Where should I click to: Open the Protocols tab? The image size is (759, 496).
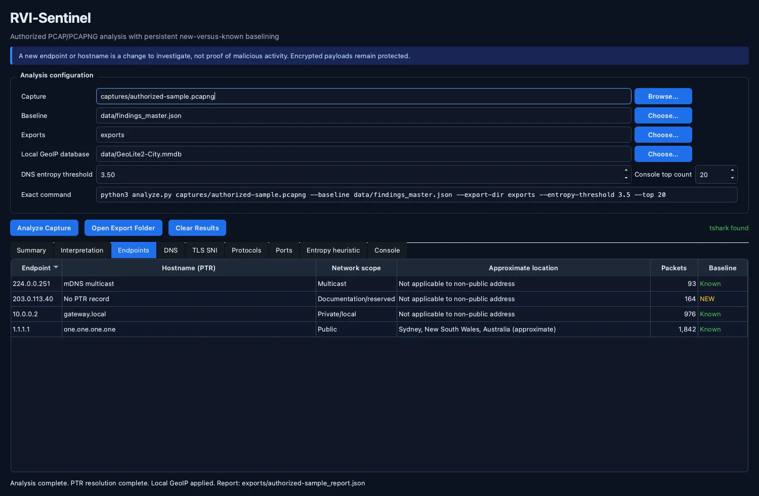point(246,250)
